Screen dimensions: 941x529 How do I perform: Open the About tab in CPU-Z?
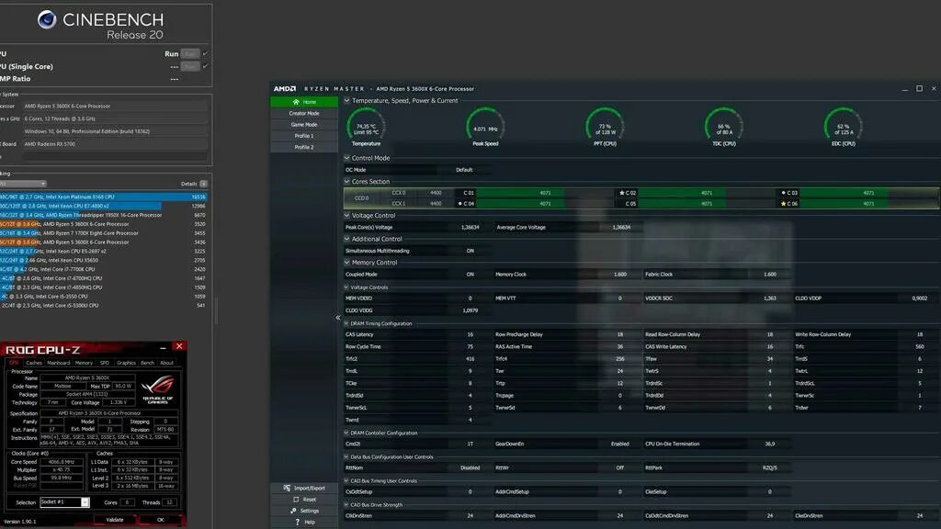[x=167, y=363]
